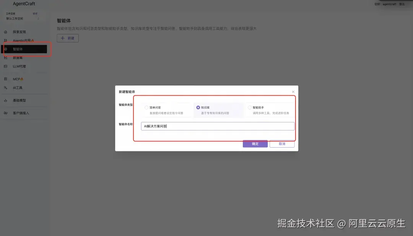
Task: Open the 基础模型 sidebar icon
Action: 5,100
